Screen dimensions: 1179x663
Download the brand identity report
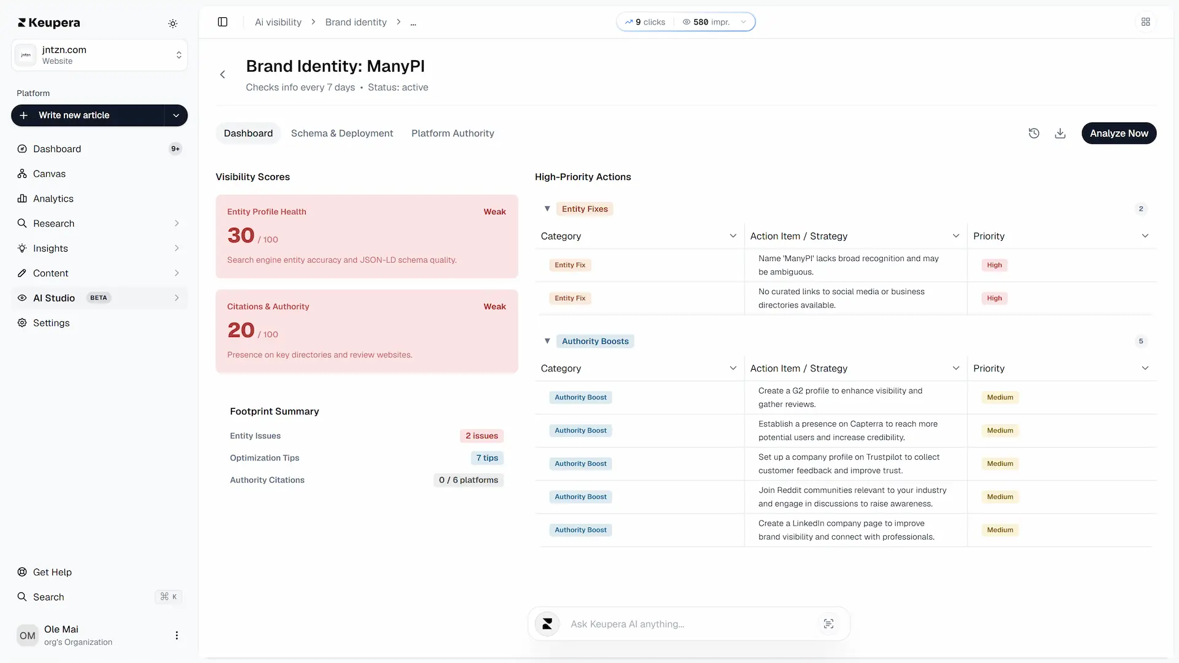point(1060,133)
